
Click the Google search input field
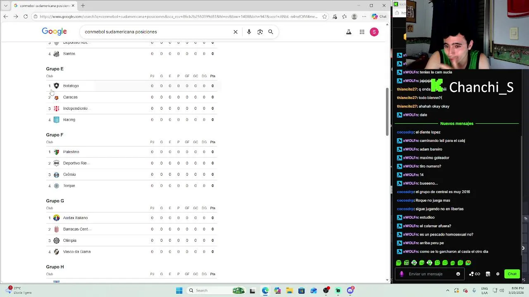point(157,32)
